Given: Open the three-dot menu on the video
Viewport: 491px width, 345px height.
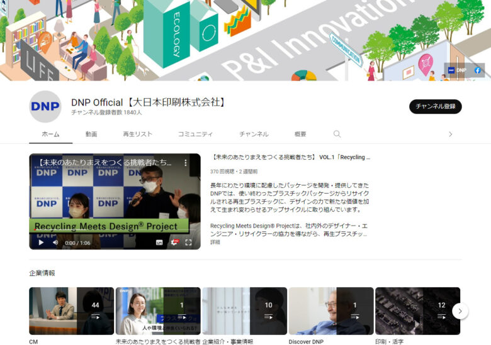Looking at the screenshot, I should pyautogui.click(x=186, y=163).
